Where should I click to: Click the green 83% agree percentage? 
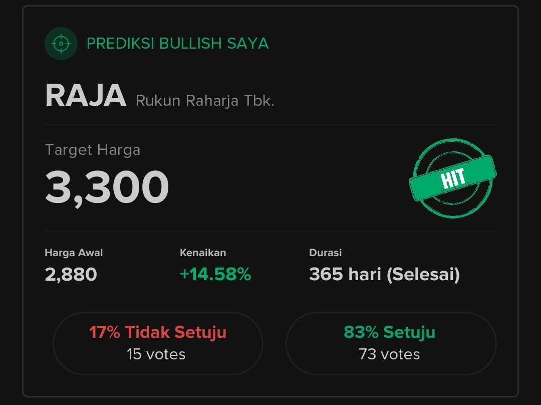tap(361, 332)
